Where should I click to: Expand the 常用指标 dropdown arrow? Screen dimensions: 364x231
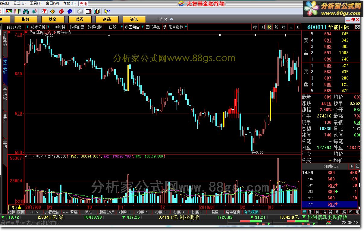186,27
